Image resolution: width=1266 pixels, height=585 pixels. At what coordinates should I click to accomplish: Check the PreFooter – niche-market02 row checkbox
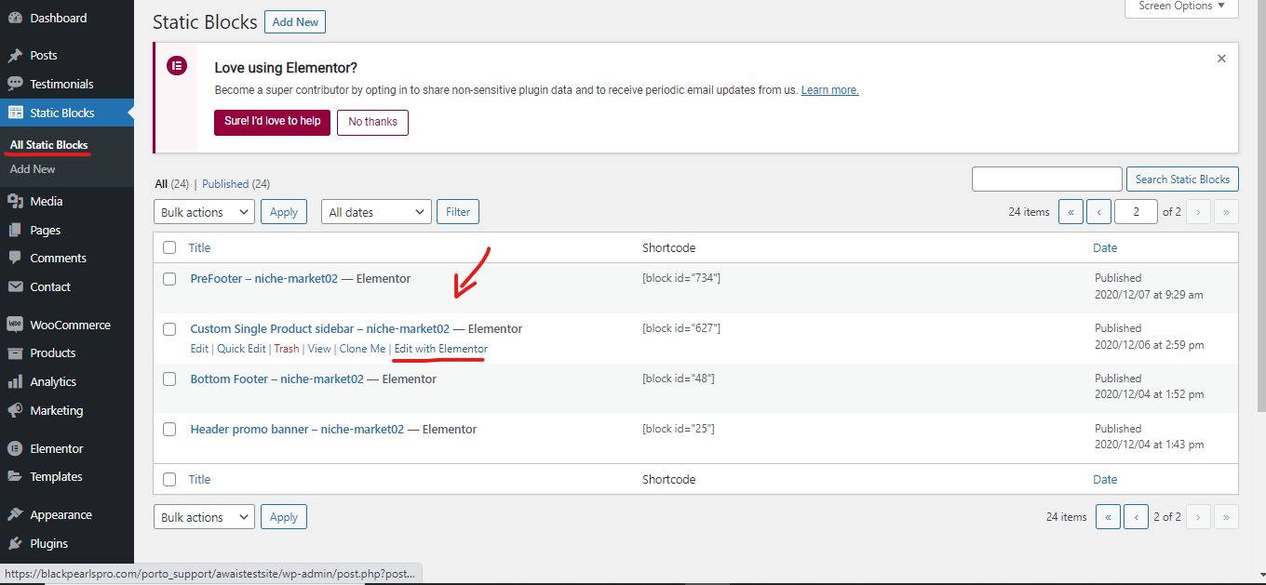pyautogui.click(x=169, y=279)
